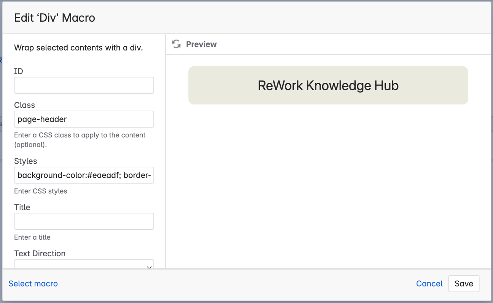Click the Edit 'Div' Macro dialog title

pos(54,17)
